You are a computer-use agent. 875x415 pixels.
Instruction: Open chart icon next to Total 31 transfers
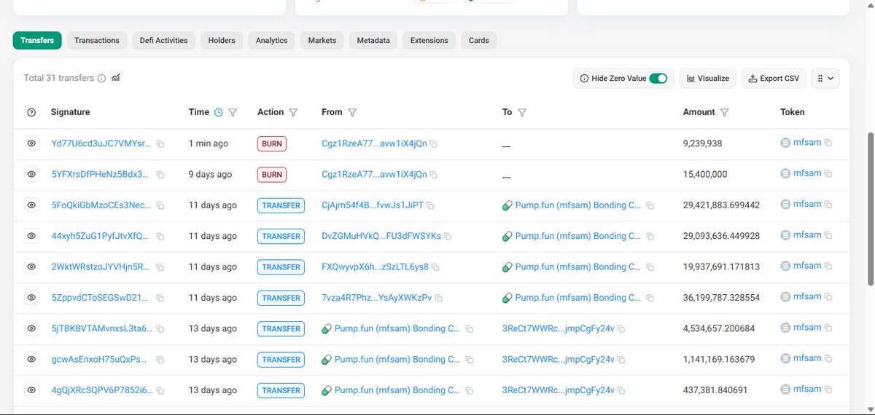click(115, 77)
